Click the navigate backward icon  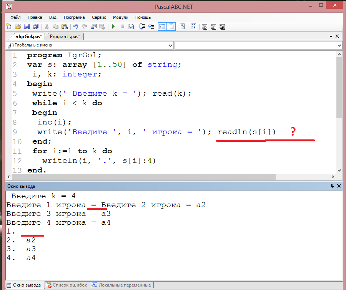click(x=93, y=27)
